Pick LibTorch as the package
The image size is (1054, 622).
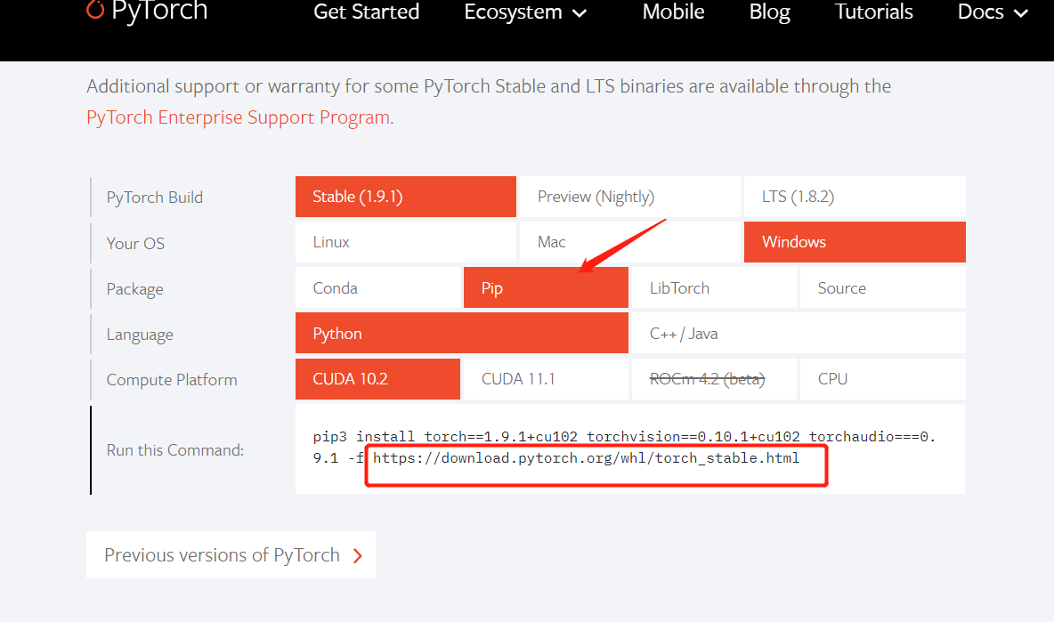[713, 288]
